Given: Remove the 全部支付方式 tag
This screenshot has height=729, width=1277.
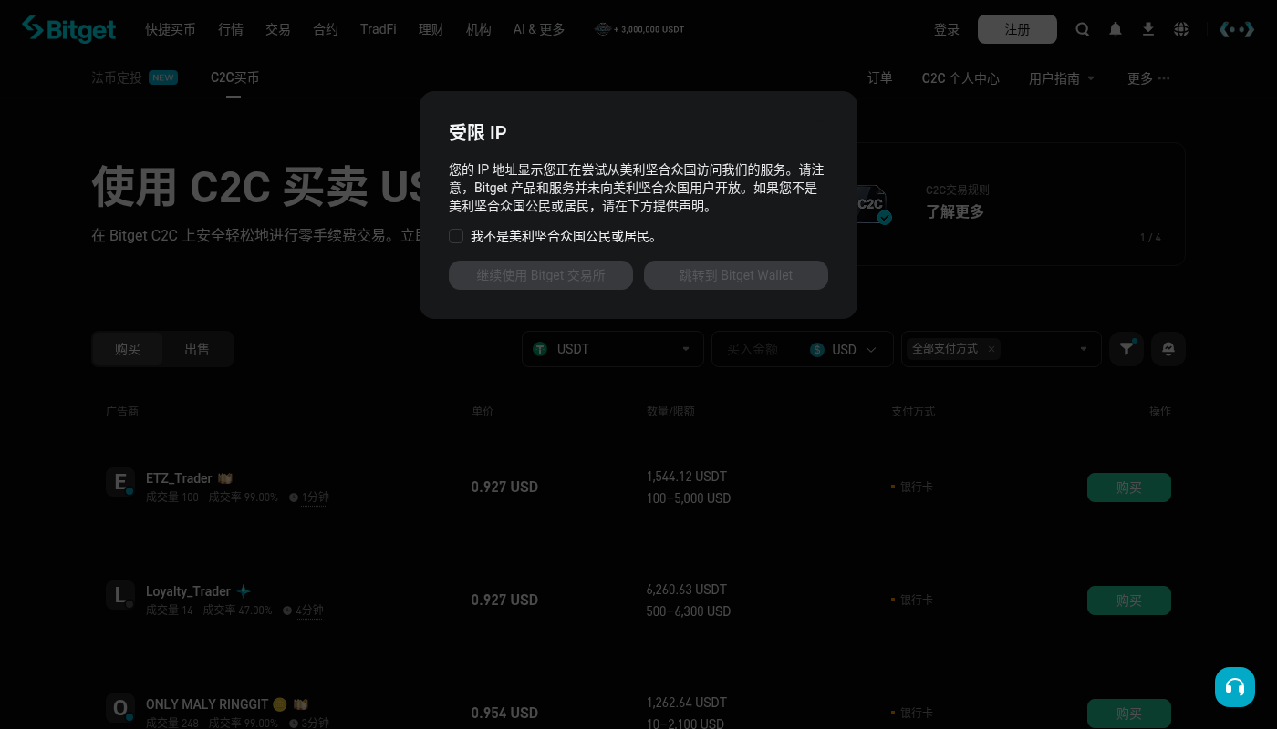Looking at the screenshot, I should [991, 349].
